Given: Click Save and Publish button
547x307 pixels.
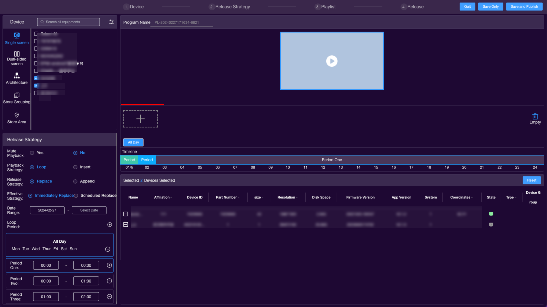Looking at the screenshot, I should pos(524,6).
